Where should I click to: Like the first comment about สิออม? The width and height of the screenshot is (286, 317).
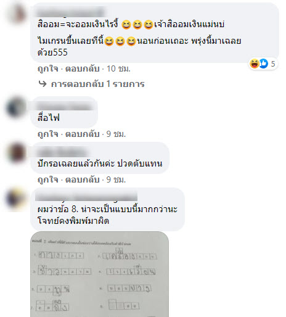[47, 68]
